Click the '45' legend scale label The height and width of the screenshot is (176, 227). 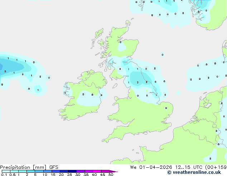(102, 175)
